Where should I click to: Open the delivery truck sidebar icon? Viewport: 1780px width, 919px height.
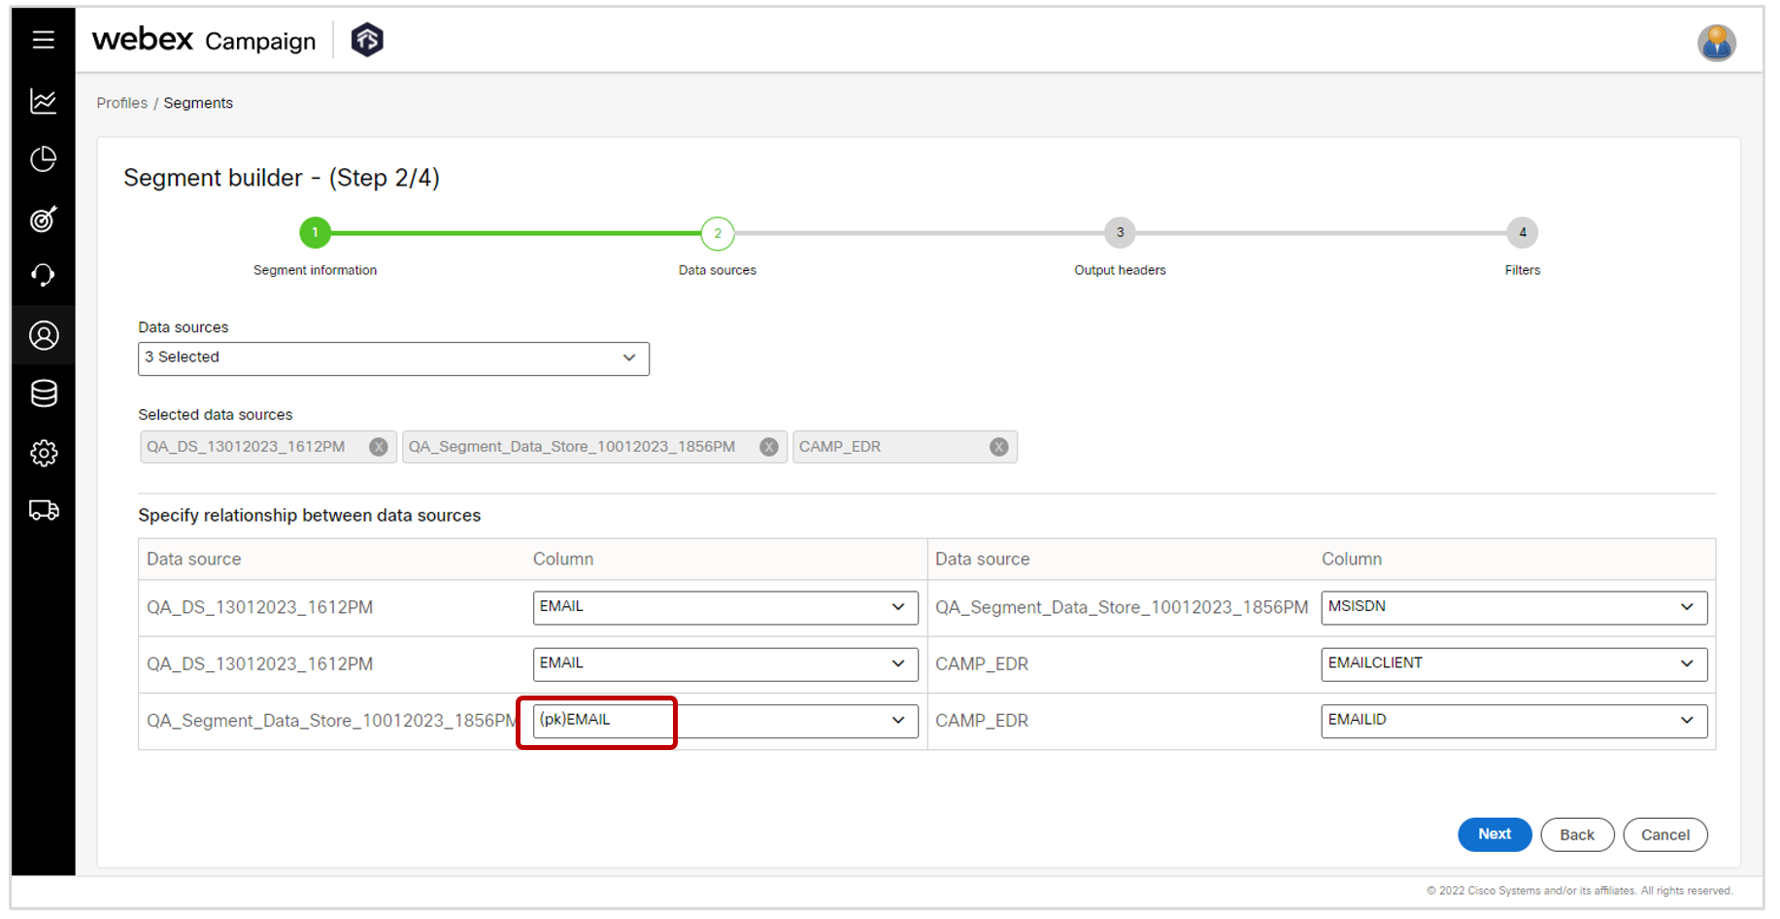(43, 510)
